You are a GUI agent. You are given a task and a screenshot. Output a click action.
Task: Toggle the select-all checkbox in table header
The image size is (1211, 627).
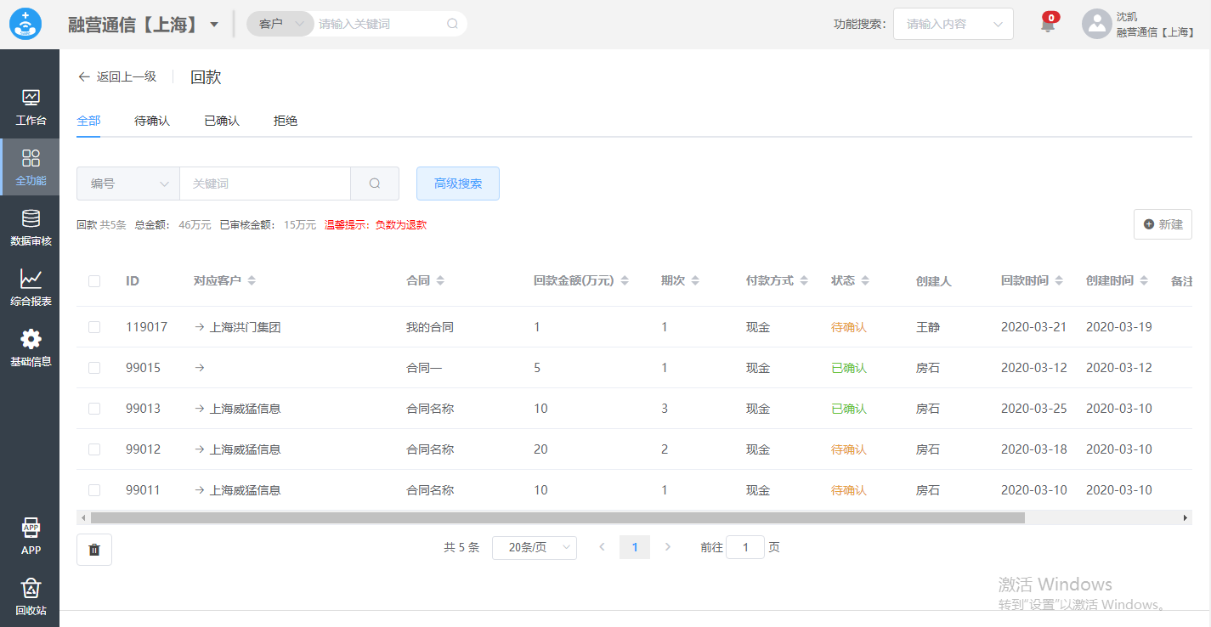[x=94, y=281]
